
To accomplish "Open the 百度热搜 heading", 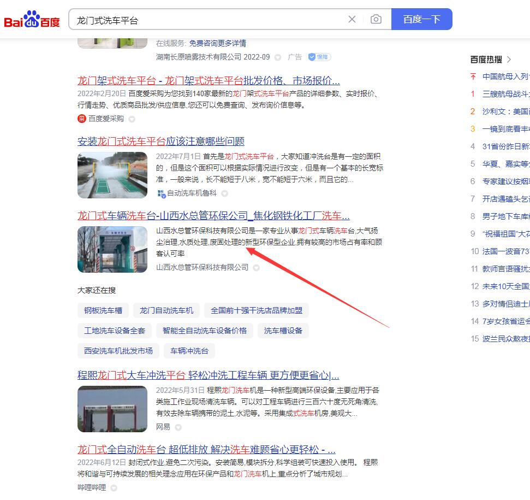I will pyautogui.click(x=486, y=60).
